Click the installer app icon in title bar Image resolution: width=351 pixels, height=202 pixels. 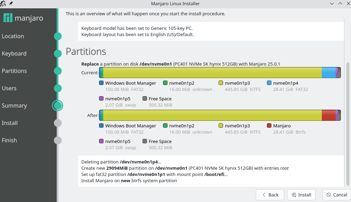[3, 3]
